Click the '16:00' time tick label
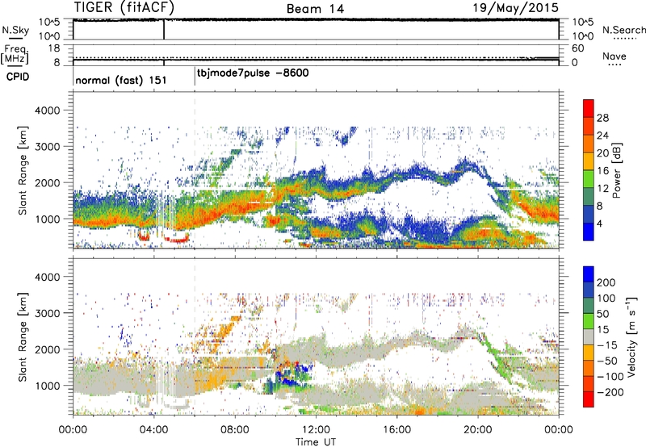 point(396,430)
